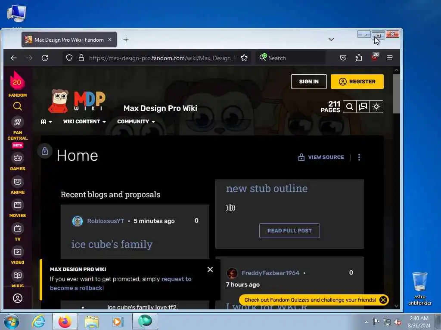Click the Max Design Pro Wiki title
441x330 pixels.
[x=160, y=108]
